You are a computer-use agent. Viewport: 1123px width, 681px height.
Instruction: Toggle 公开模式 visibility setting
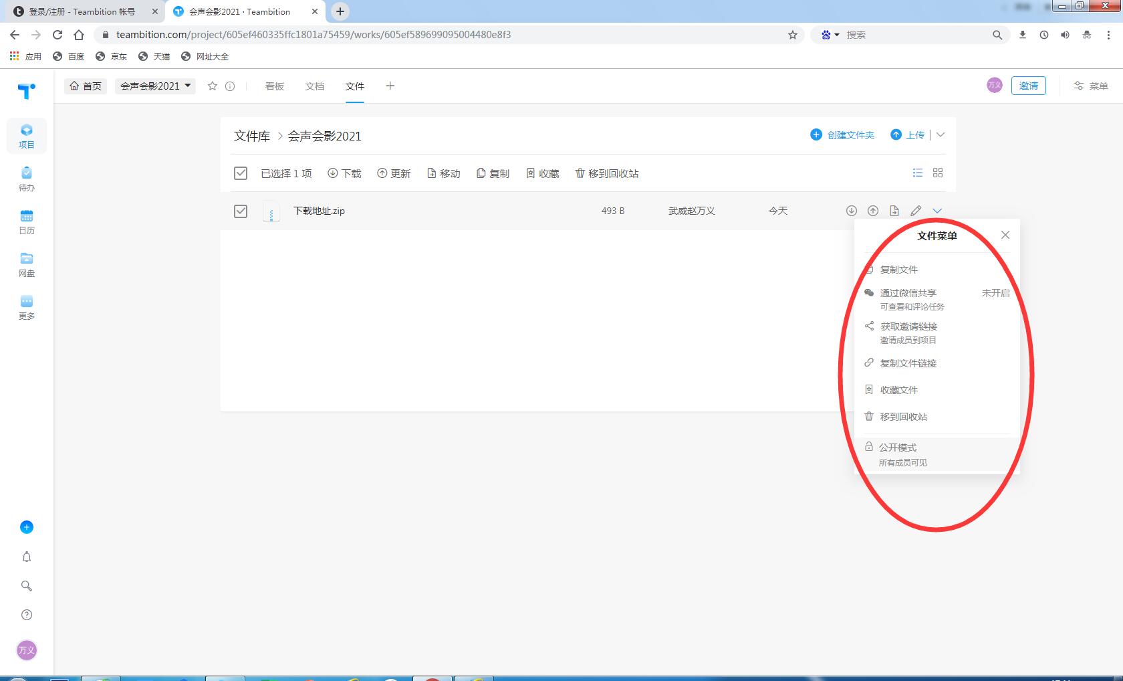point(937,454)
